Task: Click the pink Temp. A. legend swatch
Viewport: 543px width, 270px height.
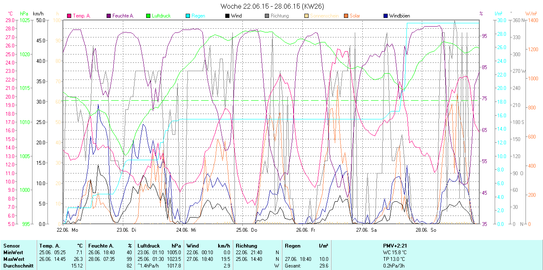Action: 69,16
